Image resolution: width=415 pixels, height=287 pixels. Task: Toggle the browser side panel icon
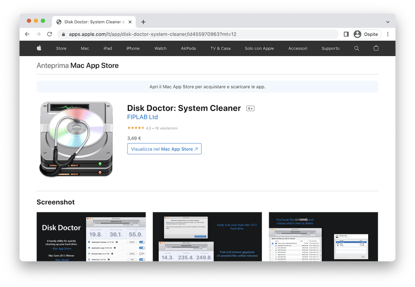coord(346,34)
